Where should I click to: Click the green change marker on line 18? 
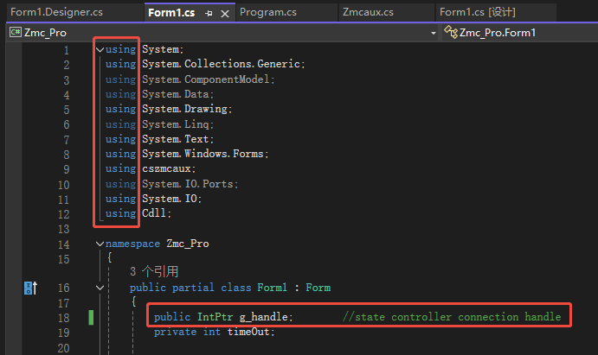click(x=92, y=318)
